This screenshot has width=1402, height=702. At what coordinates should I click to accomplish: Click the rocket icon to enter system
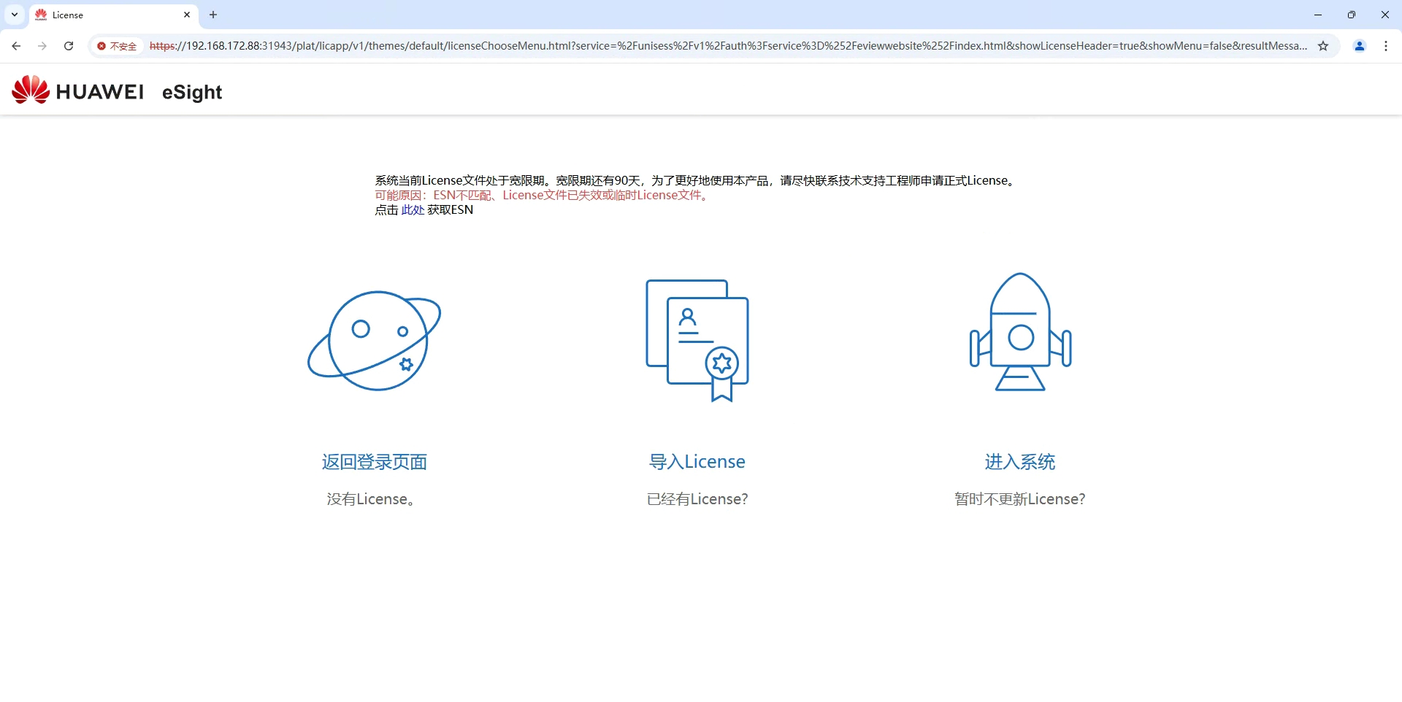point(1020,333)
